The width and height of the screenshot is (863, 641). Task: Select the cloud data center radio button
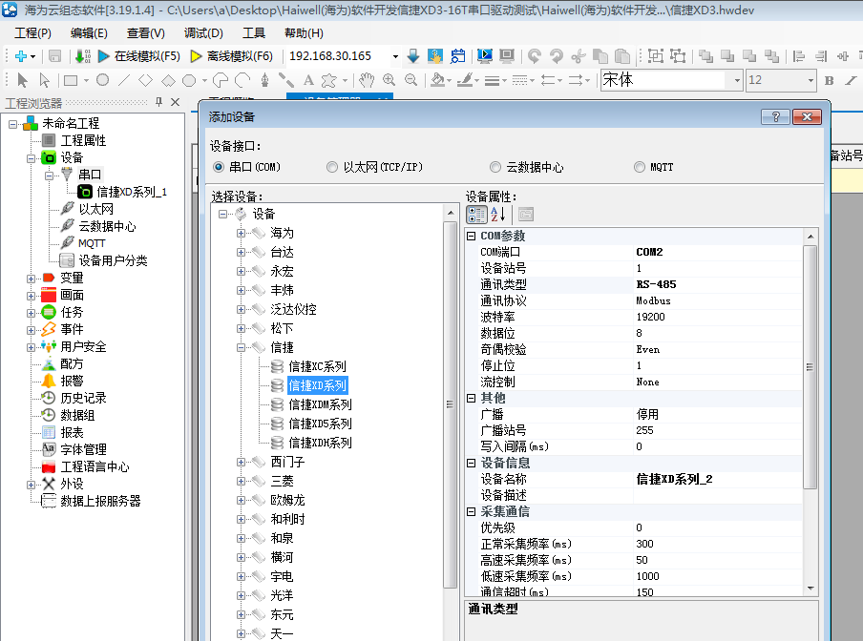coord(495,167)
